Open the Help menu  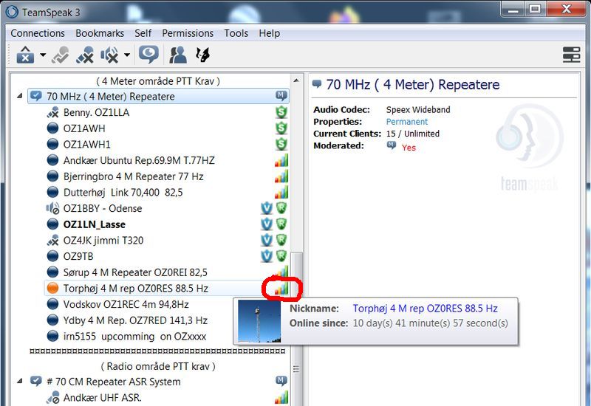[x=269, y=33]
